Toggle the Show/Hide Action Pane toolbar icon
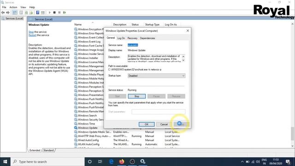 click(43, 12)
